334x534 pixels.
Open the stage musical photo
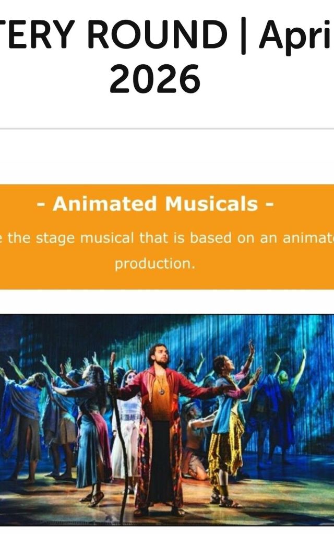(x=167, y=420)
